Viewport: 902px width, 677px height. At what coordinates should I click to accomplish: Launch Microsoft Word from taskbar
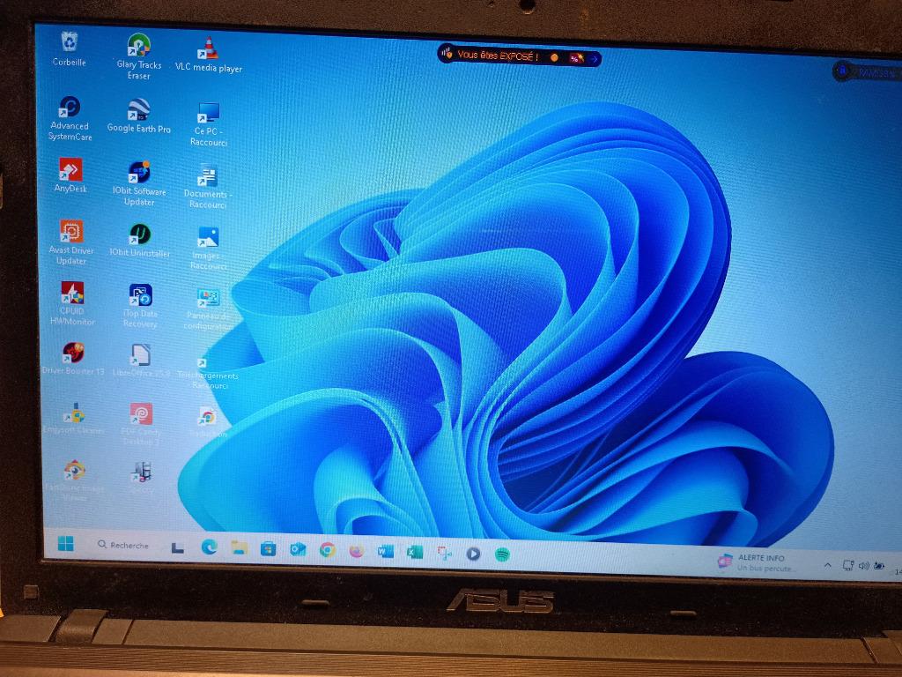pyautogui.click(x=385, y=550)
